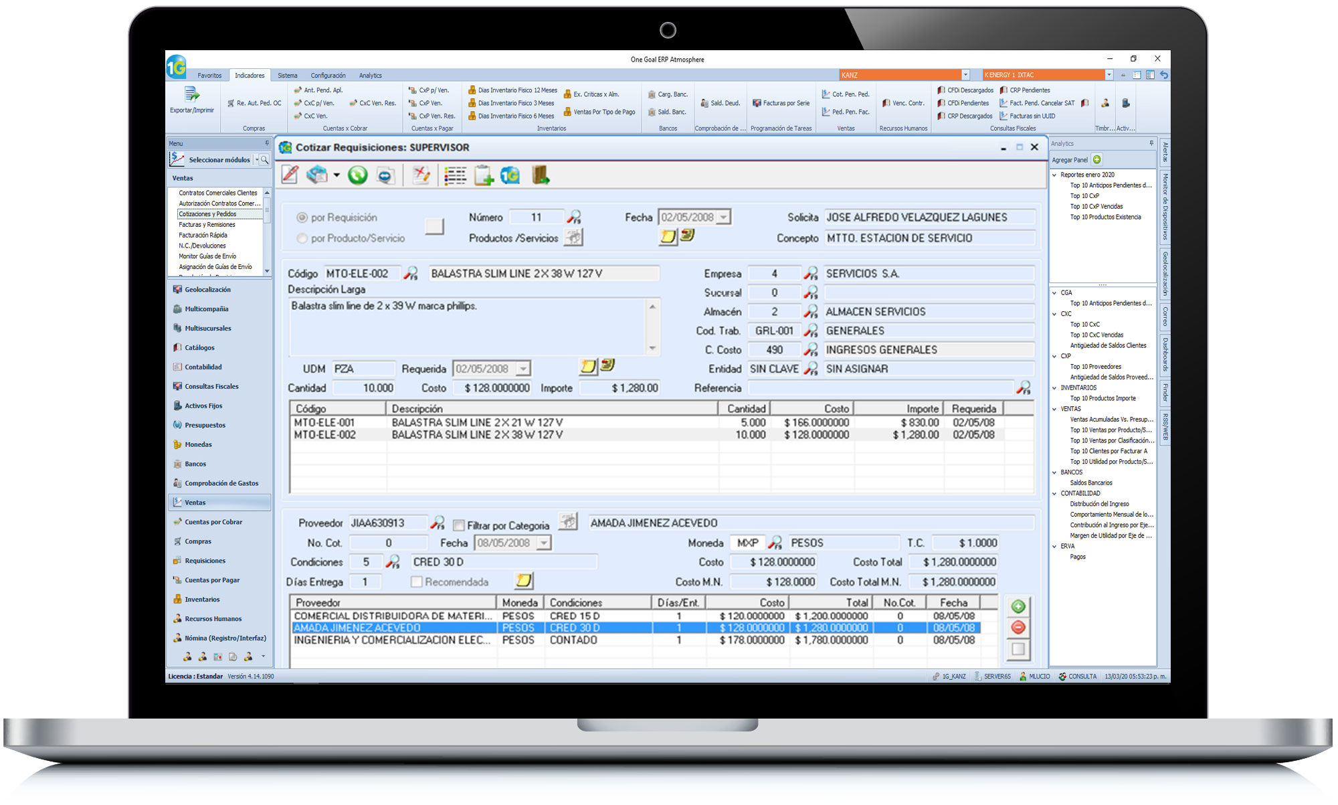
Task: Open the Dashboards side tab
Action: click(x=1165, y=355)
